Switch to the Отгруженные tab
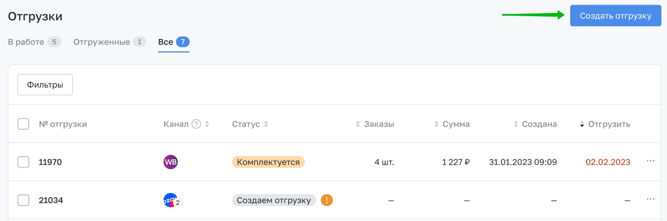The height and width of the screenshot is (221, 667). pyautogui.click(x=110, y=42)
